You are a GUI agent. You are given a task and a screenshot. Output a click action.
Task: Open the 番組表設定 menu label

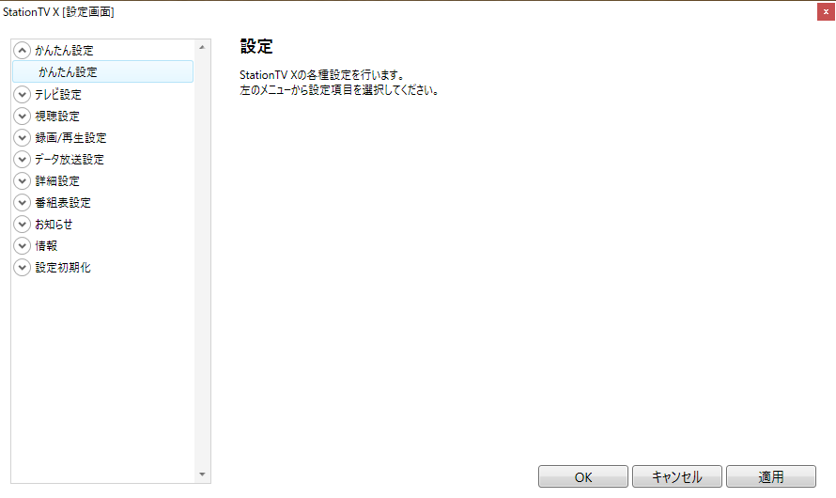pyautogui.click(x=63, y=202)
